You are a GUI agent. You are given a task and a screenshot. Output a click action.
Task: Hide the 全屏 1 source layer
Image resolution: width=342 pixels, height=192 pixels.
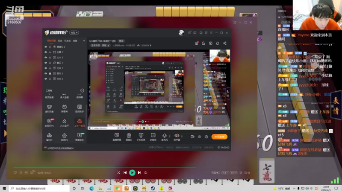[46, 52]
